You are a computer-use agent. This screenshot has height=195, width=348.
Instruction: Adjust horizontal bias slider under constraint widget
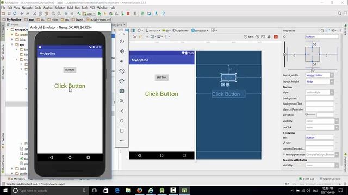pos(313,70)
